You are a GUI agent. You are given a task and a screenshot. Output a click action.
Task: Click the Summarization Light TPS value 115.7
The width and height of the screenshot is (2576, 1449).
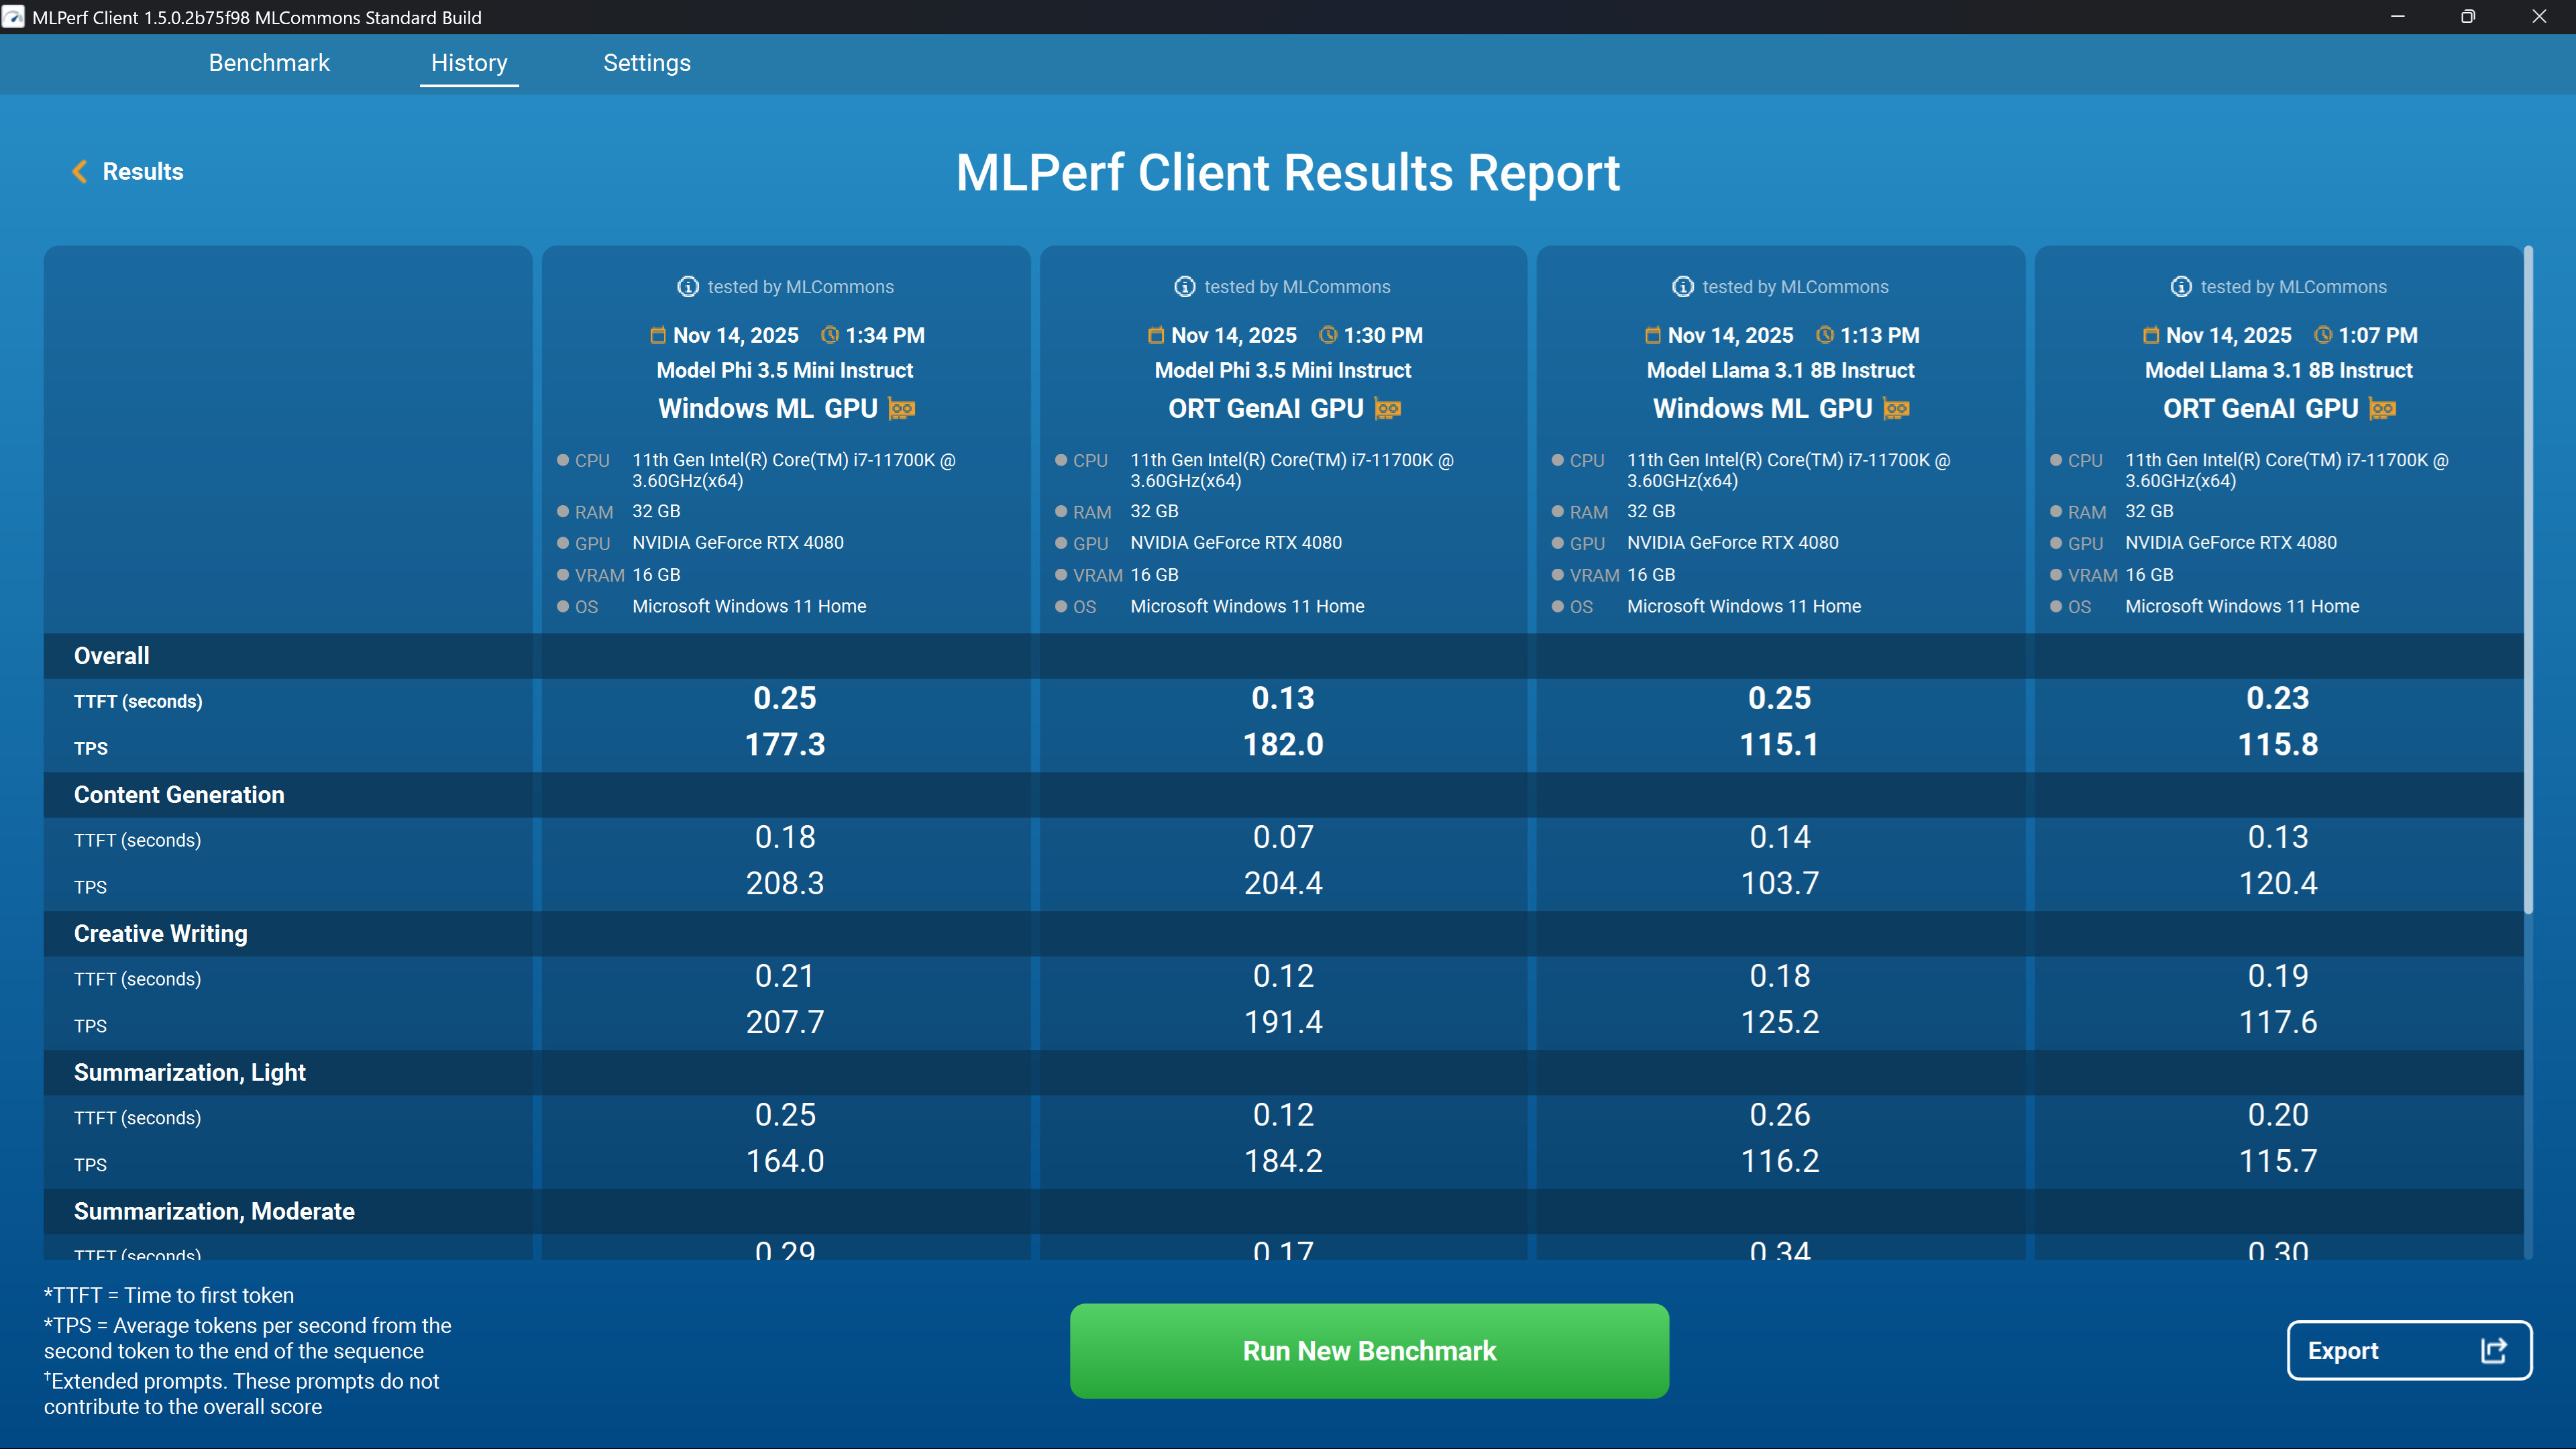(2278, 1162)
